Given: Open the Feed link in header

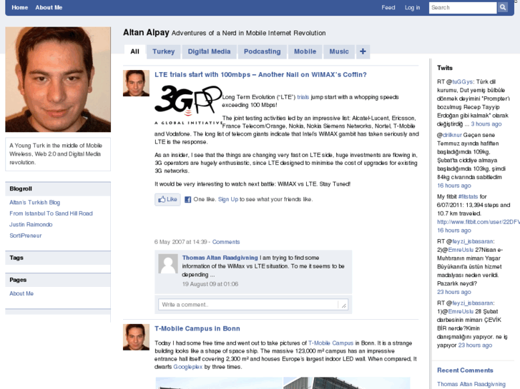Looking at the screenshot, I should coord(388,7).
